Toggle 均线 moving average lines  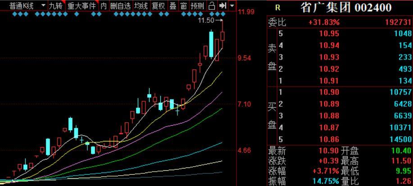point(141,6)
